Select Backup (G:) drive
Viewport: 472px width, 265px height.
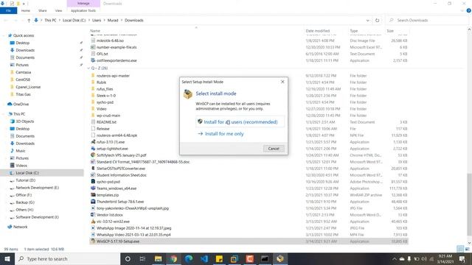pos(25,202)
